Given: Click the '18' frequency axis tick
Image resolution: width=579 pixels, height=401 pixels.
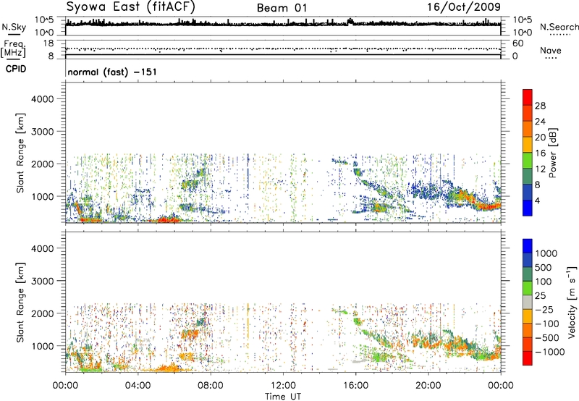Looking at the screenshot, I should point(48,43).
